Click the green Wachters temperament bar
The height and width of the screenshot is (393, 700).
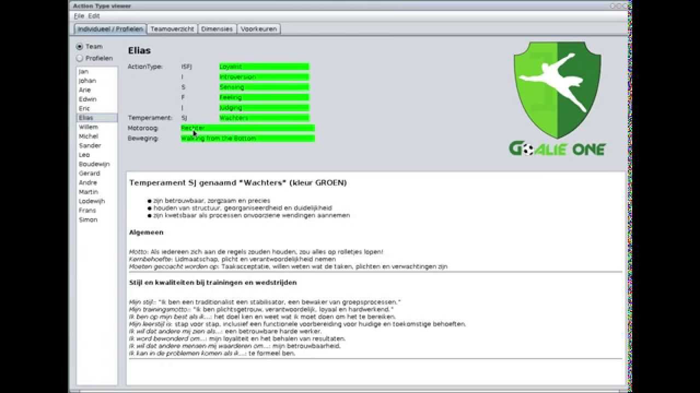[x=264, y=118]
